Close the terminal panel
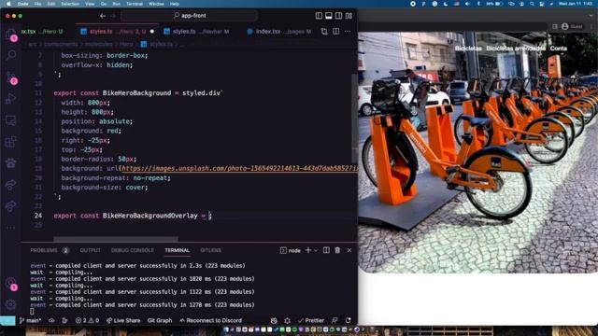 349,250
